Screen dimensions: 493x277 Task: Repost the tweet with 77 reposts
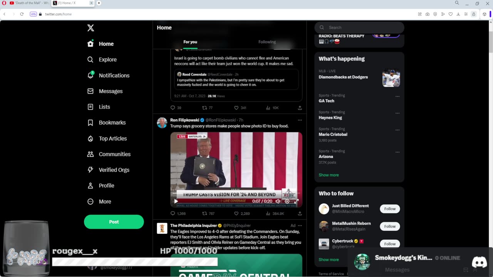205,108
